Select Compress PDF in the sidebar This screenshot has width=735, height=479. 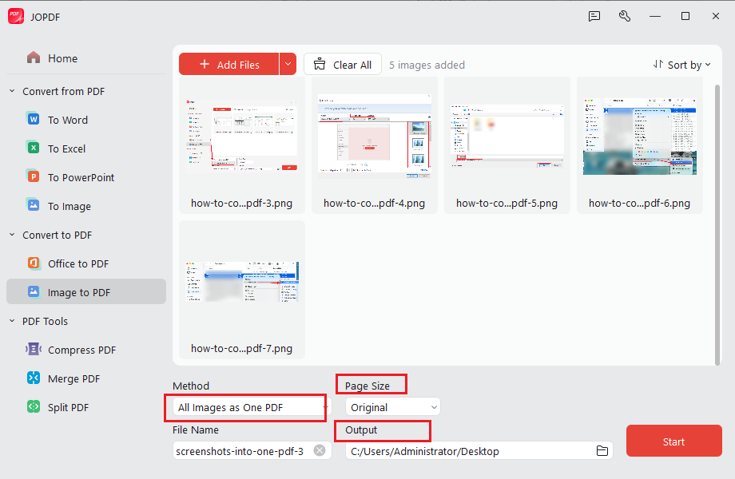(x=86, y=350)
